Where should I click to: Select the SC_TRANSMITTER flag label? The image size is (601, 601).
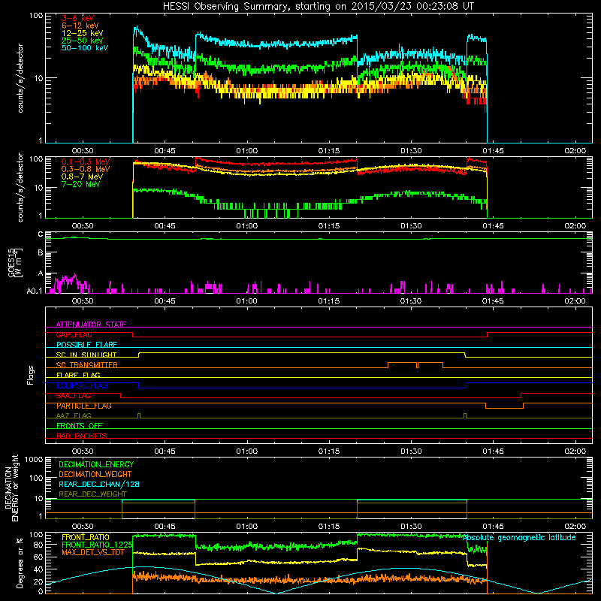coord(87,365)
